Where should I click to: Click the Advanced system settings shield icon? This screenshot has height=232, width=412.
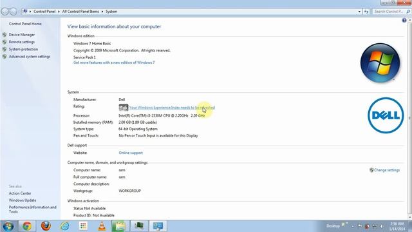click(x=5, y=57)
